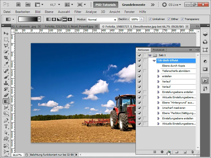Select the Path Selection tool
211x158 pixels.
6,132
